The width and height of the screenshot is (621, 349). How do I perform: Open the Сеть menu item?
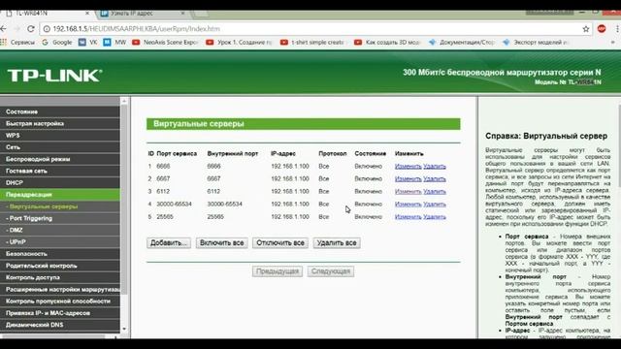coord(60,147)
